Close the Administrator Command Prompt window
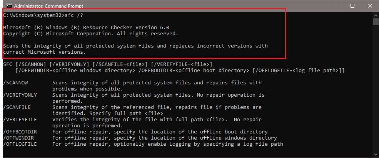 click(370, 6)
